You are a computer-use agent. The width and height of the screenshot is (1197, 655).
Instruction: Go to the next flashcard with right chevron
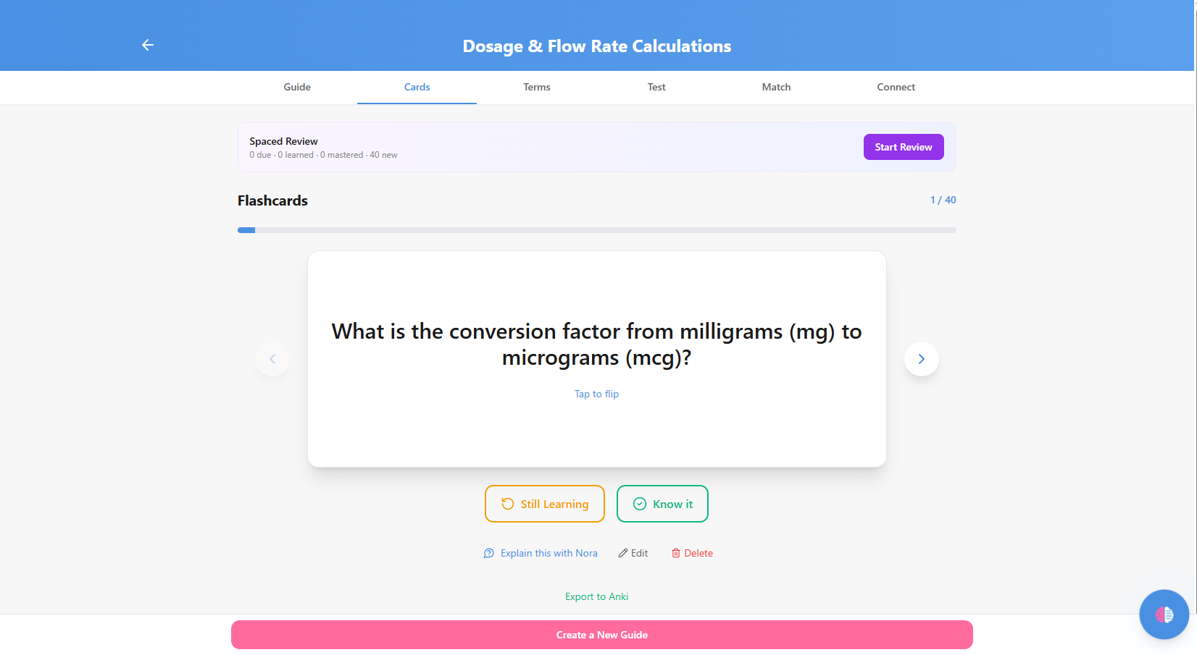click(921, 359)
